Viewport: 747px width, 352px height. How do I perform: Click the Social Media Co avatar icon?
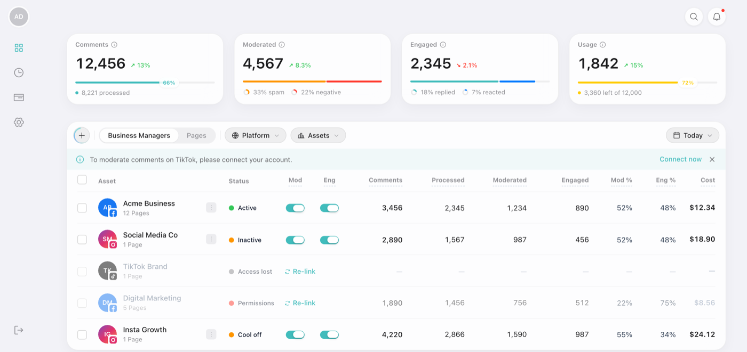(107, 239)
